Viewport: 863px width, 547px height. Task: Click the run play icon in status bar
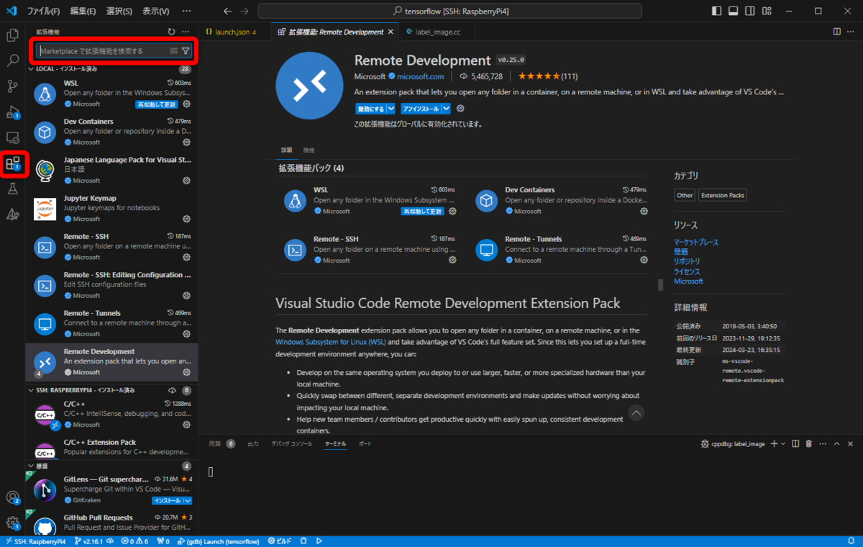tap(319, 541)
